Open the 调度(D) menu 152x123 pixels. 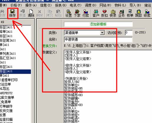click(90, 5)
